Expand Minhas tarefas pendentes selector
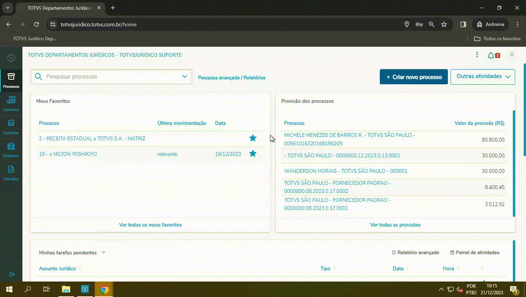Screen dimensions: 526x297 pos(103,253)
